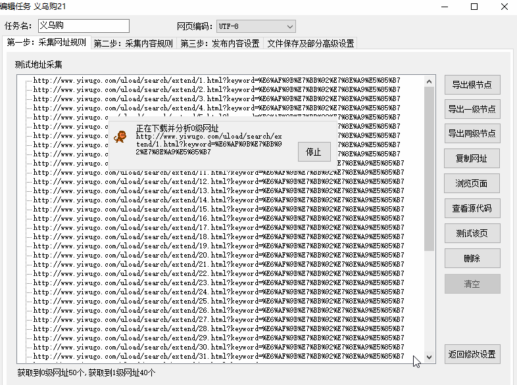This screenshot has width=517, height=385.
Task: Select the extend/24.html URL row
Action: tap(218, 292)
